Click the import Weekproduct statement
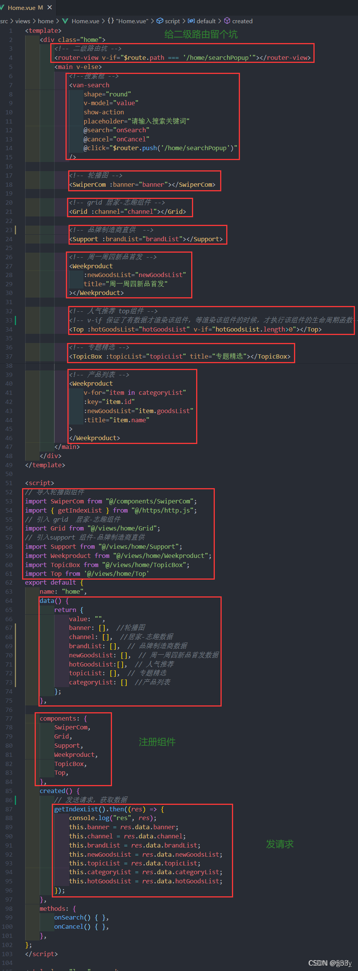358x971 pixels. 118,556
